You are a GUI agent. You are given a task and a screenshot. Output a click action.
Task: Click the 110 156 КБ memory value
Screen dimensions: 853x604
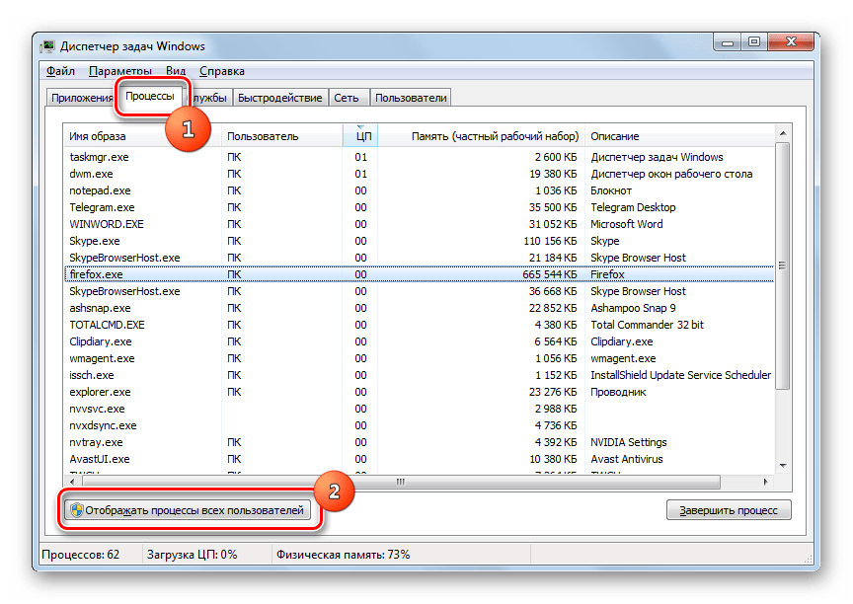(550, 241)
